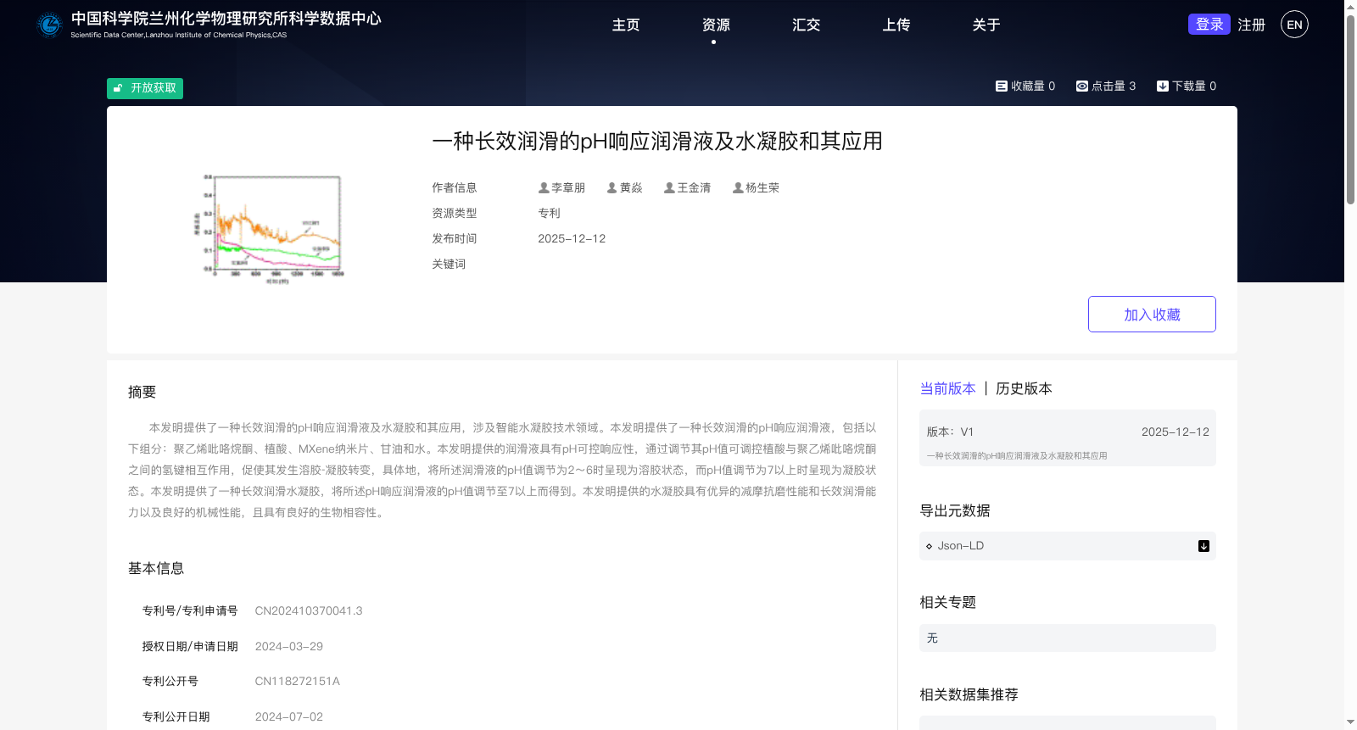
Task: Select the 当前版本 tab
Action: [947, 388]
